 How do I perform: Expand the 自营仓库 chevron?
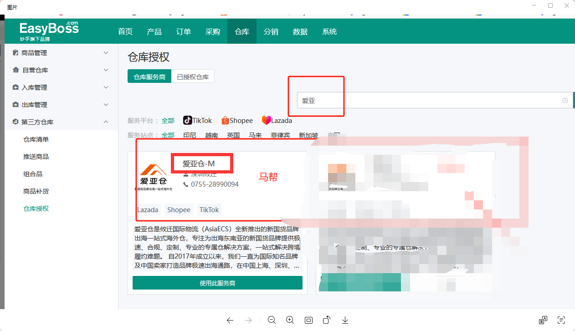(106, 70)
